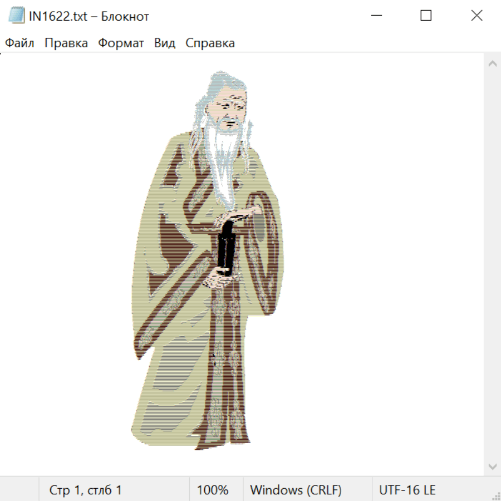Click the vertical scrollbar track
Image resolution: width=501 pixels, height=501 pixels.
[492, 264]
